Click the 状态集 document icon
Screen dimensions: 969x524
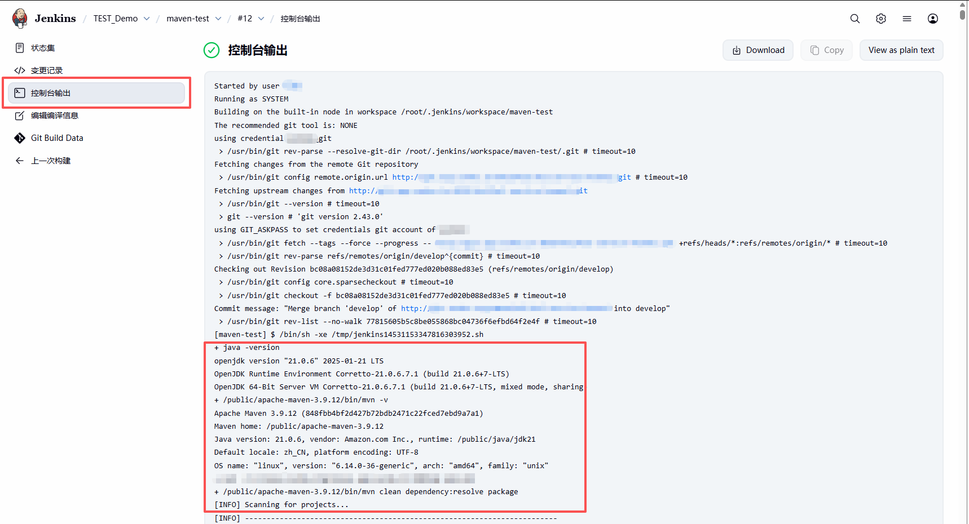point(20,48)
